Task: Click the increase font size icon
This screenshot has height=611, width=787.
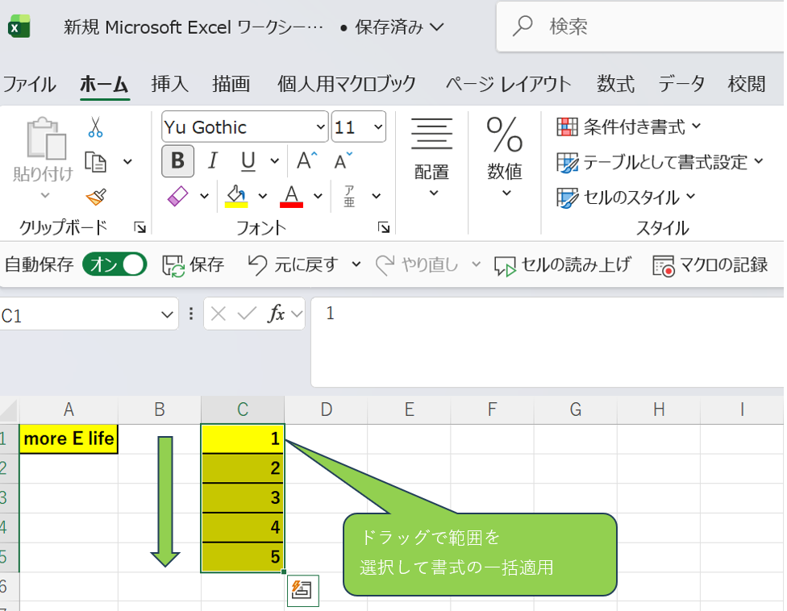Action: 306,161
